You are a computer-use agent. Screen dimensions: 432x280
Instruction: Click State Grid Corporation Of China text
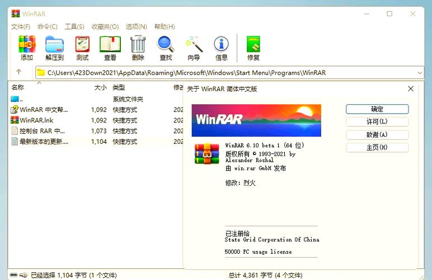click(x=272, y=240)
